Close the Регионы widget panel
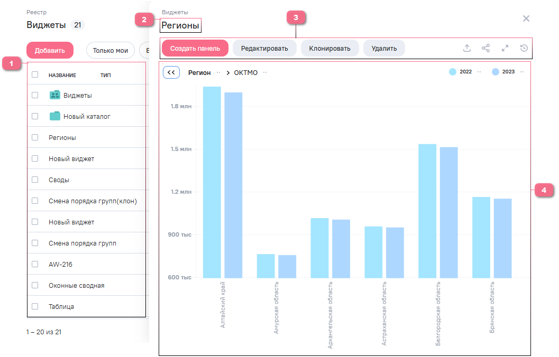Viewport: 559px width, 357px height. click(526, 18)
